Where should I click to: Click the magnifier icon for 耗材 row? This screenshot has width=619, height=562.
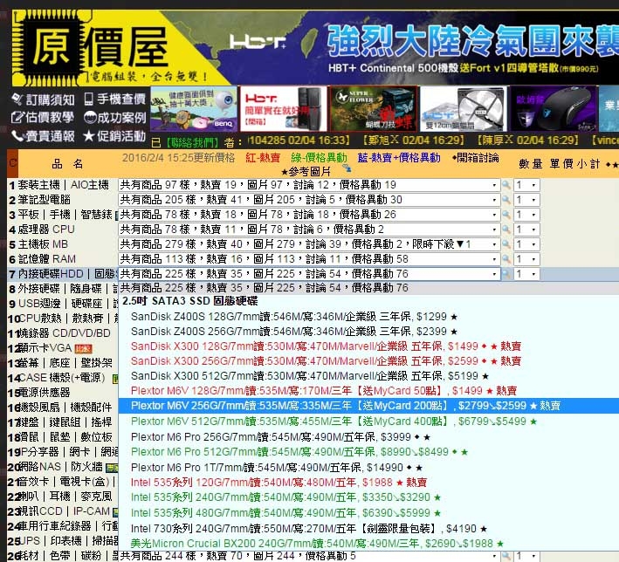506,556
